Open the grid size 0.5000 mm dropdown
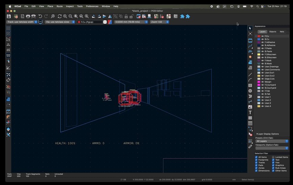293x185 pixels. click(x=131, y=22)
